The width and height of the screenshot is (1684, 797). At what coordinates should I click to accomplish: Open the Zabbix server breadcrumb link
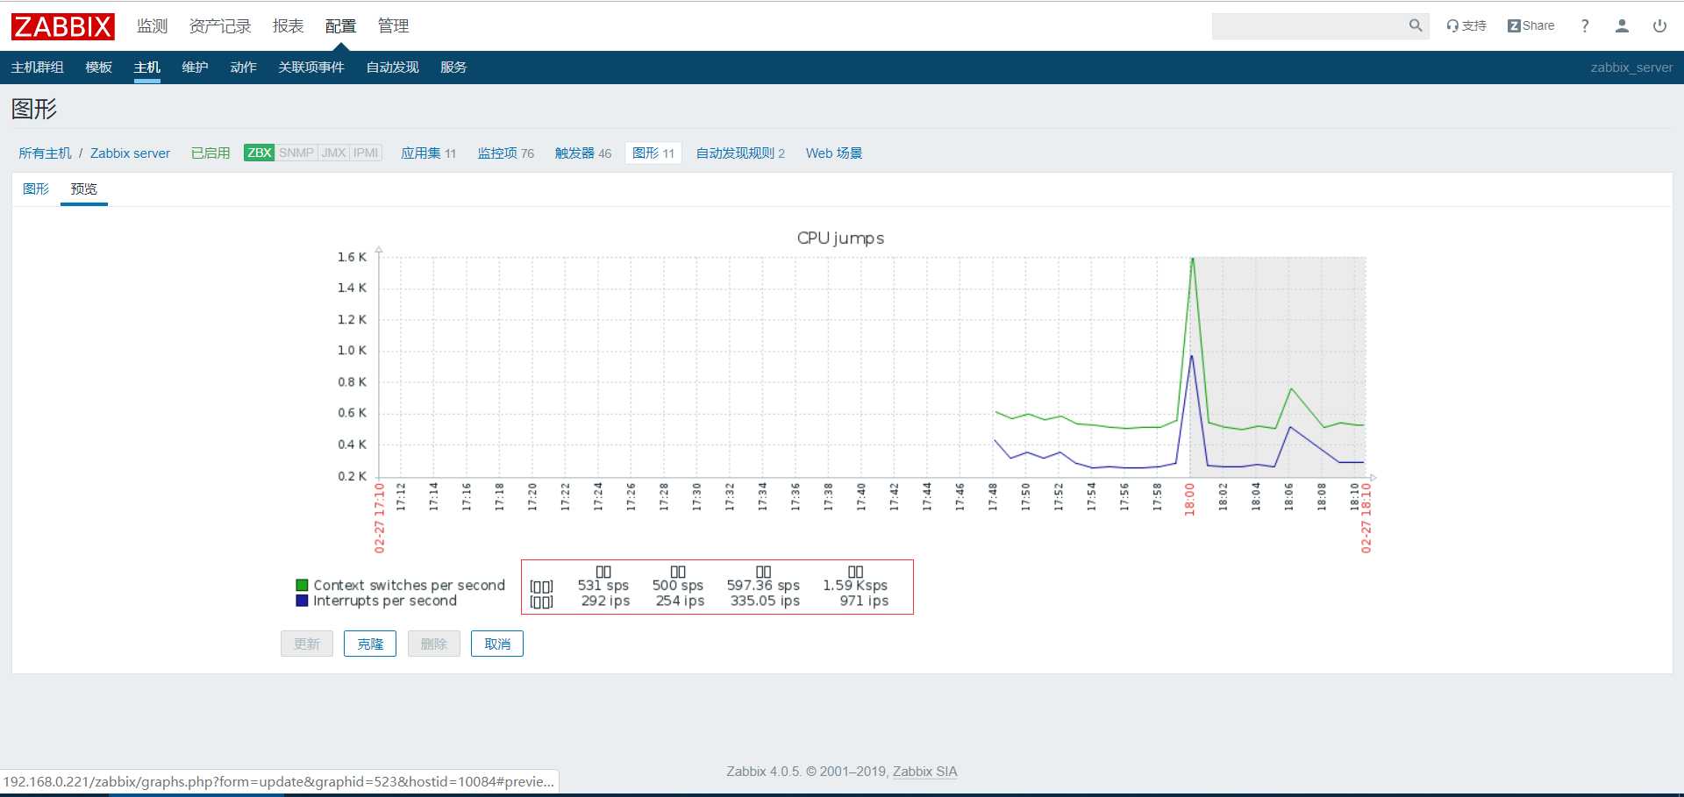130,153
